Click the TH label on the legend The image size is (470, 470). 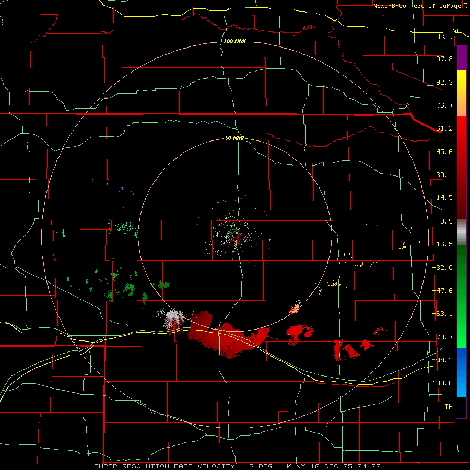[449, 407]
